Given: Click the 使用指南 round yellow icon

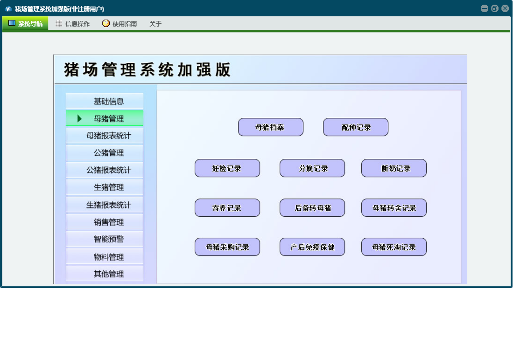Looking at the screenshot, I should (106, 23).
